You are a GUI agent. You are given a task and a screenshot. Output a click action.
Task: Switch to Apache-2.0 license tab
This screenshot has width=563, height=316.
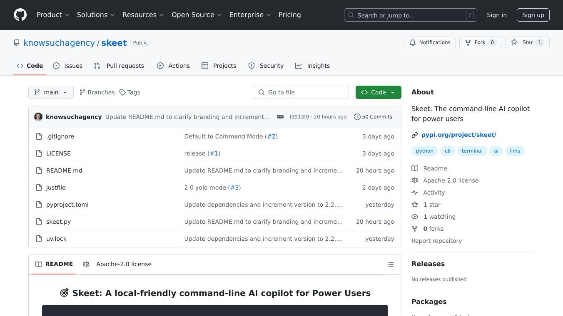tap(117, 264)
